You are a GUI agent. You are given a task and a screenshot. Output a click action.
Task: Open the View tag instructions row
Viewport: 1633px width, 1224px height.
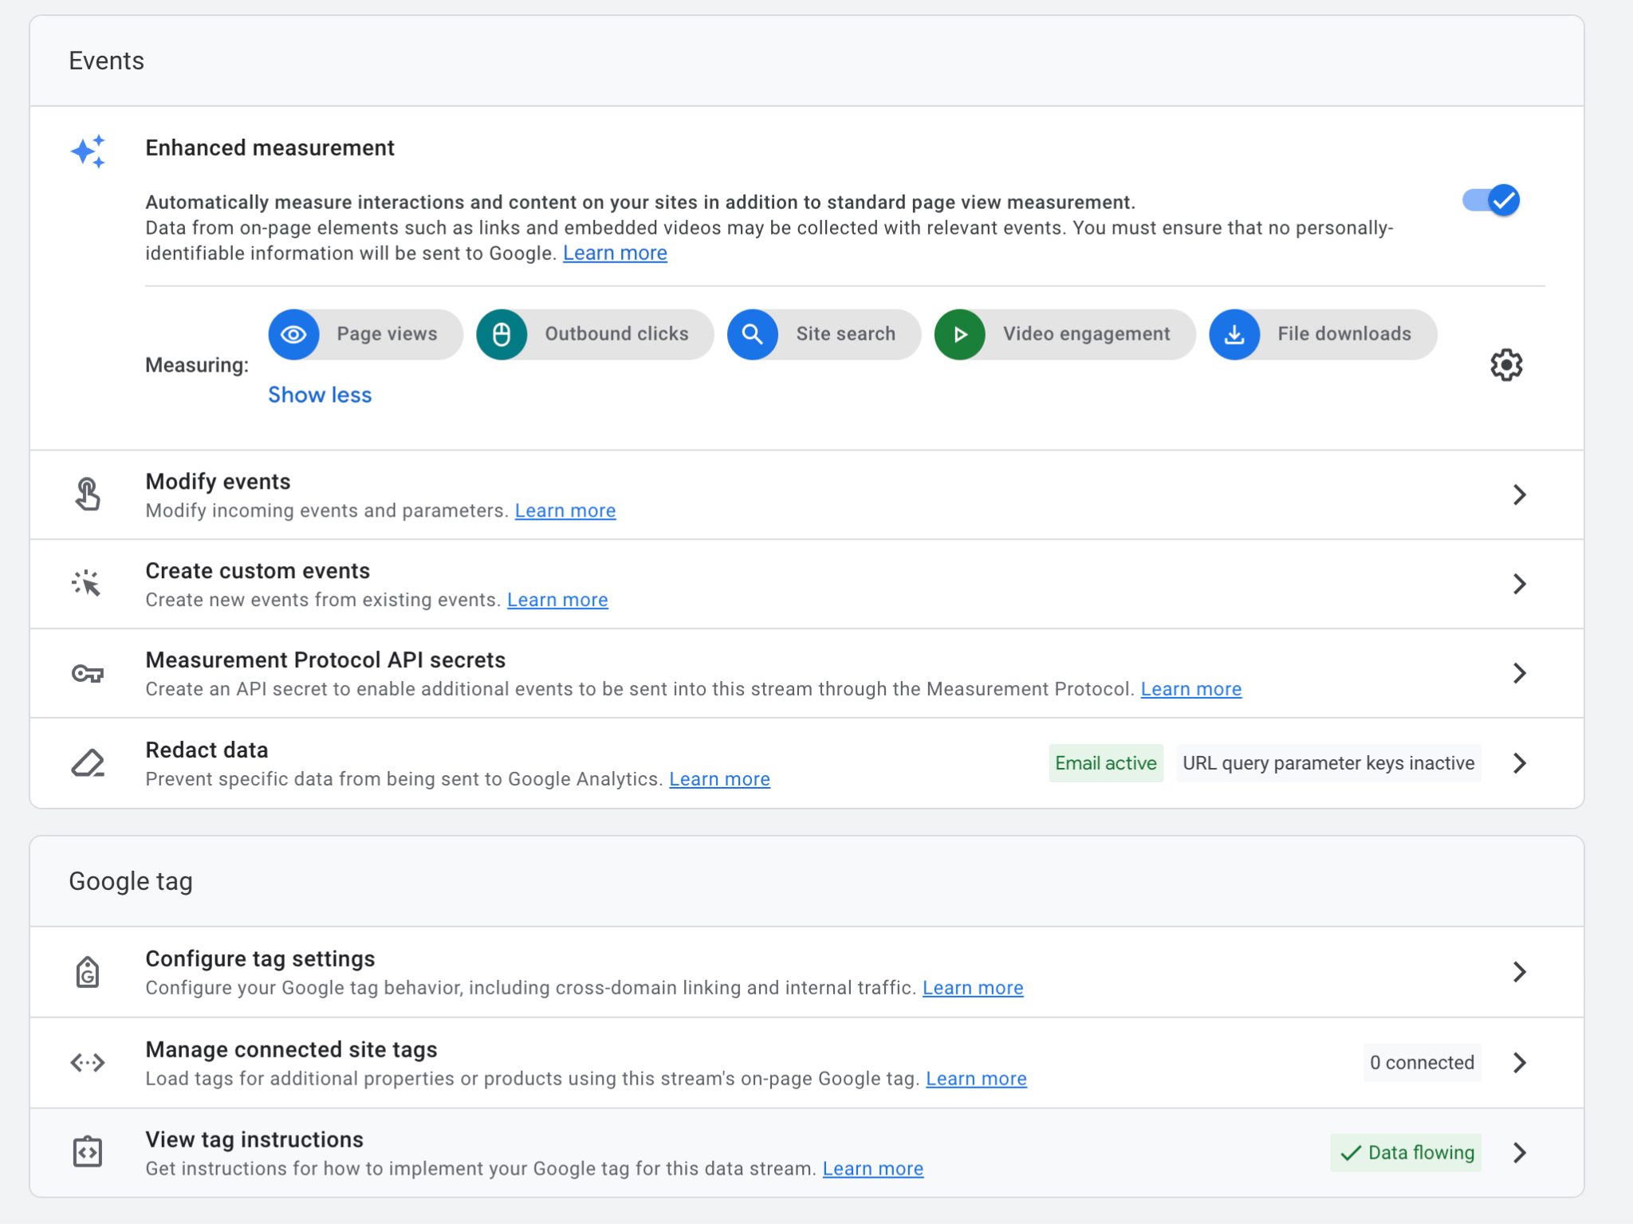click(x=254, y=1139)
